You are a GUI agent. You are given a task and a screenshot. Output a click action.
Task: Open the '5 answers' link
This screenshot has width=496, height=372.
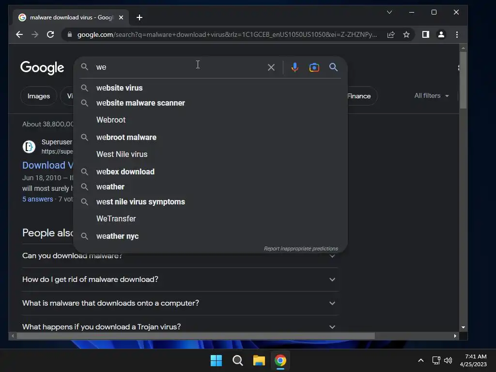point(38,199)
